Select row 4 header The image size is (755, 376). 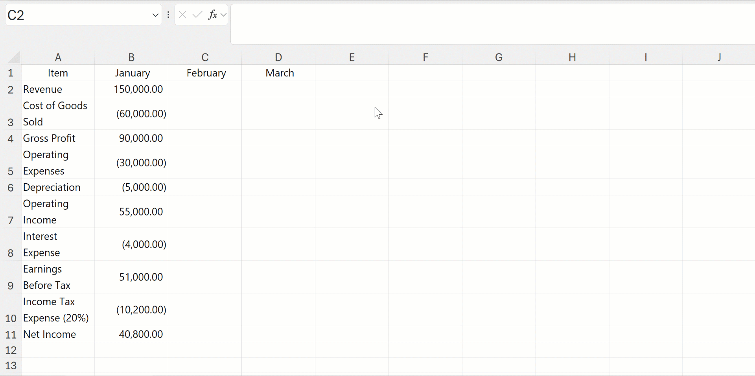pos(11,138)
